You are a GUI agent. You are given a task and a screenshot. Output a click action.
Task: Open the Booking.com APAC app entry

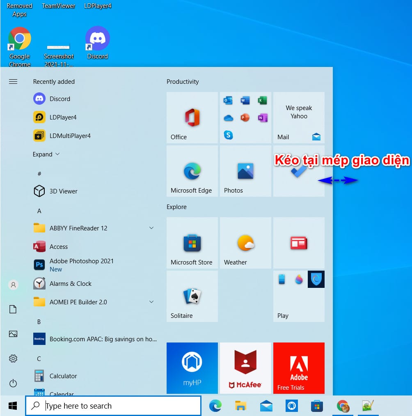pyautogui.click(x=96, y=339)
